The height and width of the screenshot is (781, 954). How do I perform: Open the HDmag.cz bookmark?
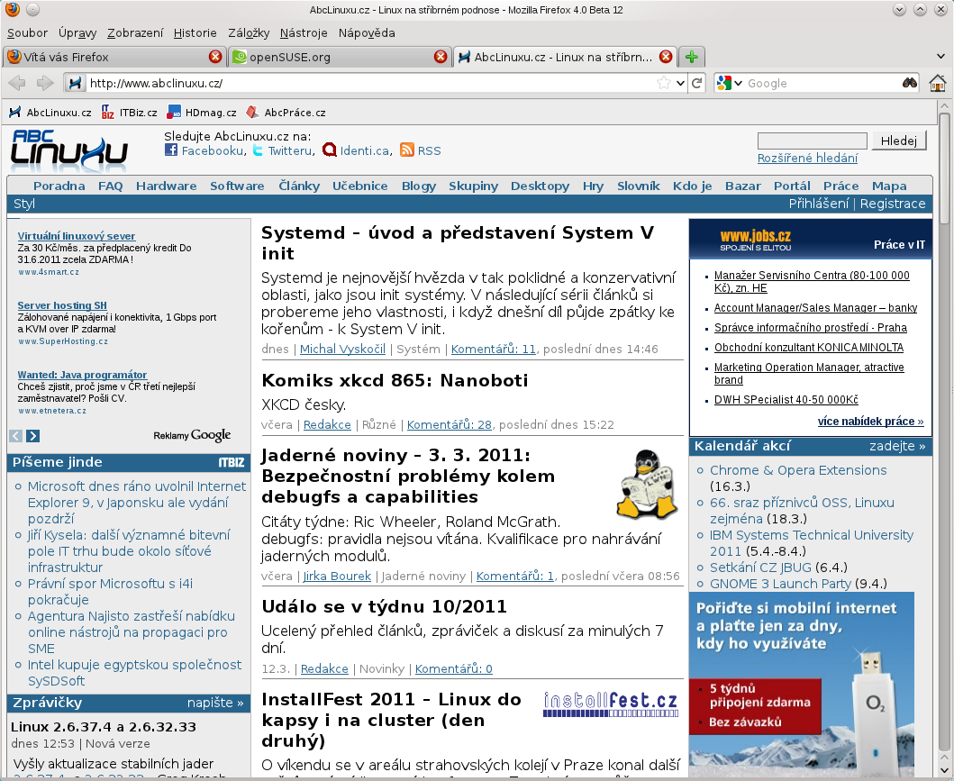tap(202, 113)
